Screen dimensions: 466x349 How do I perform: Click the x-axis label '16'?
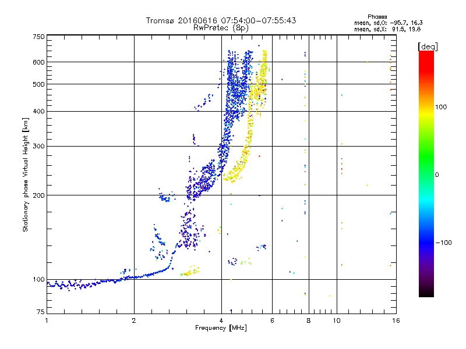(x=396, y=320)
